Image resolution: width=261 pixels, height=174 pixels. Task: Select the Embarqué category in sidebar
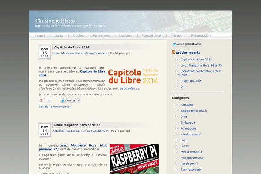point(188,123)
